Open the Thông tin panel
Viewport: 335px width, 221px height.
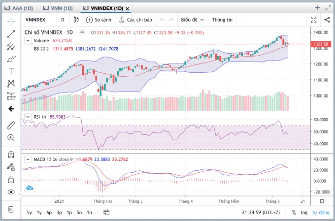[222, 20]
